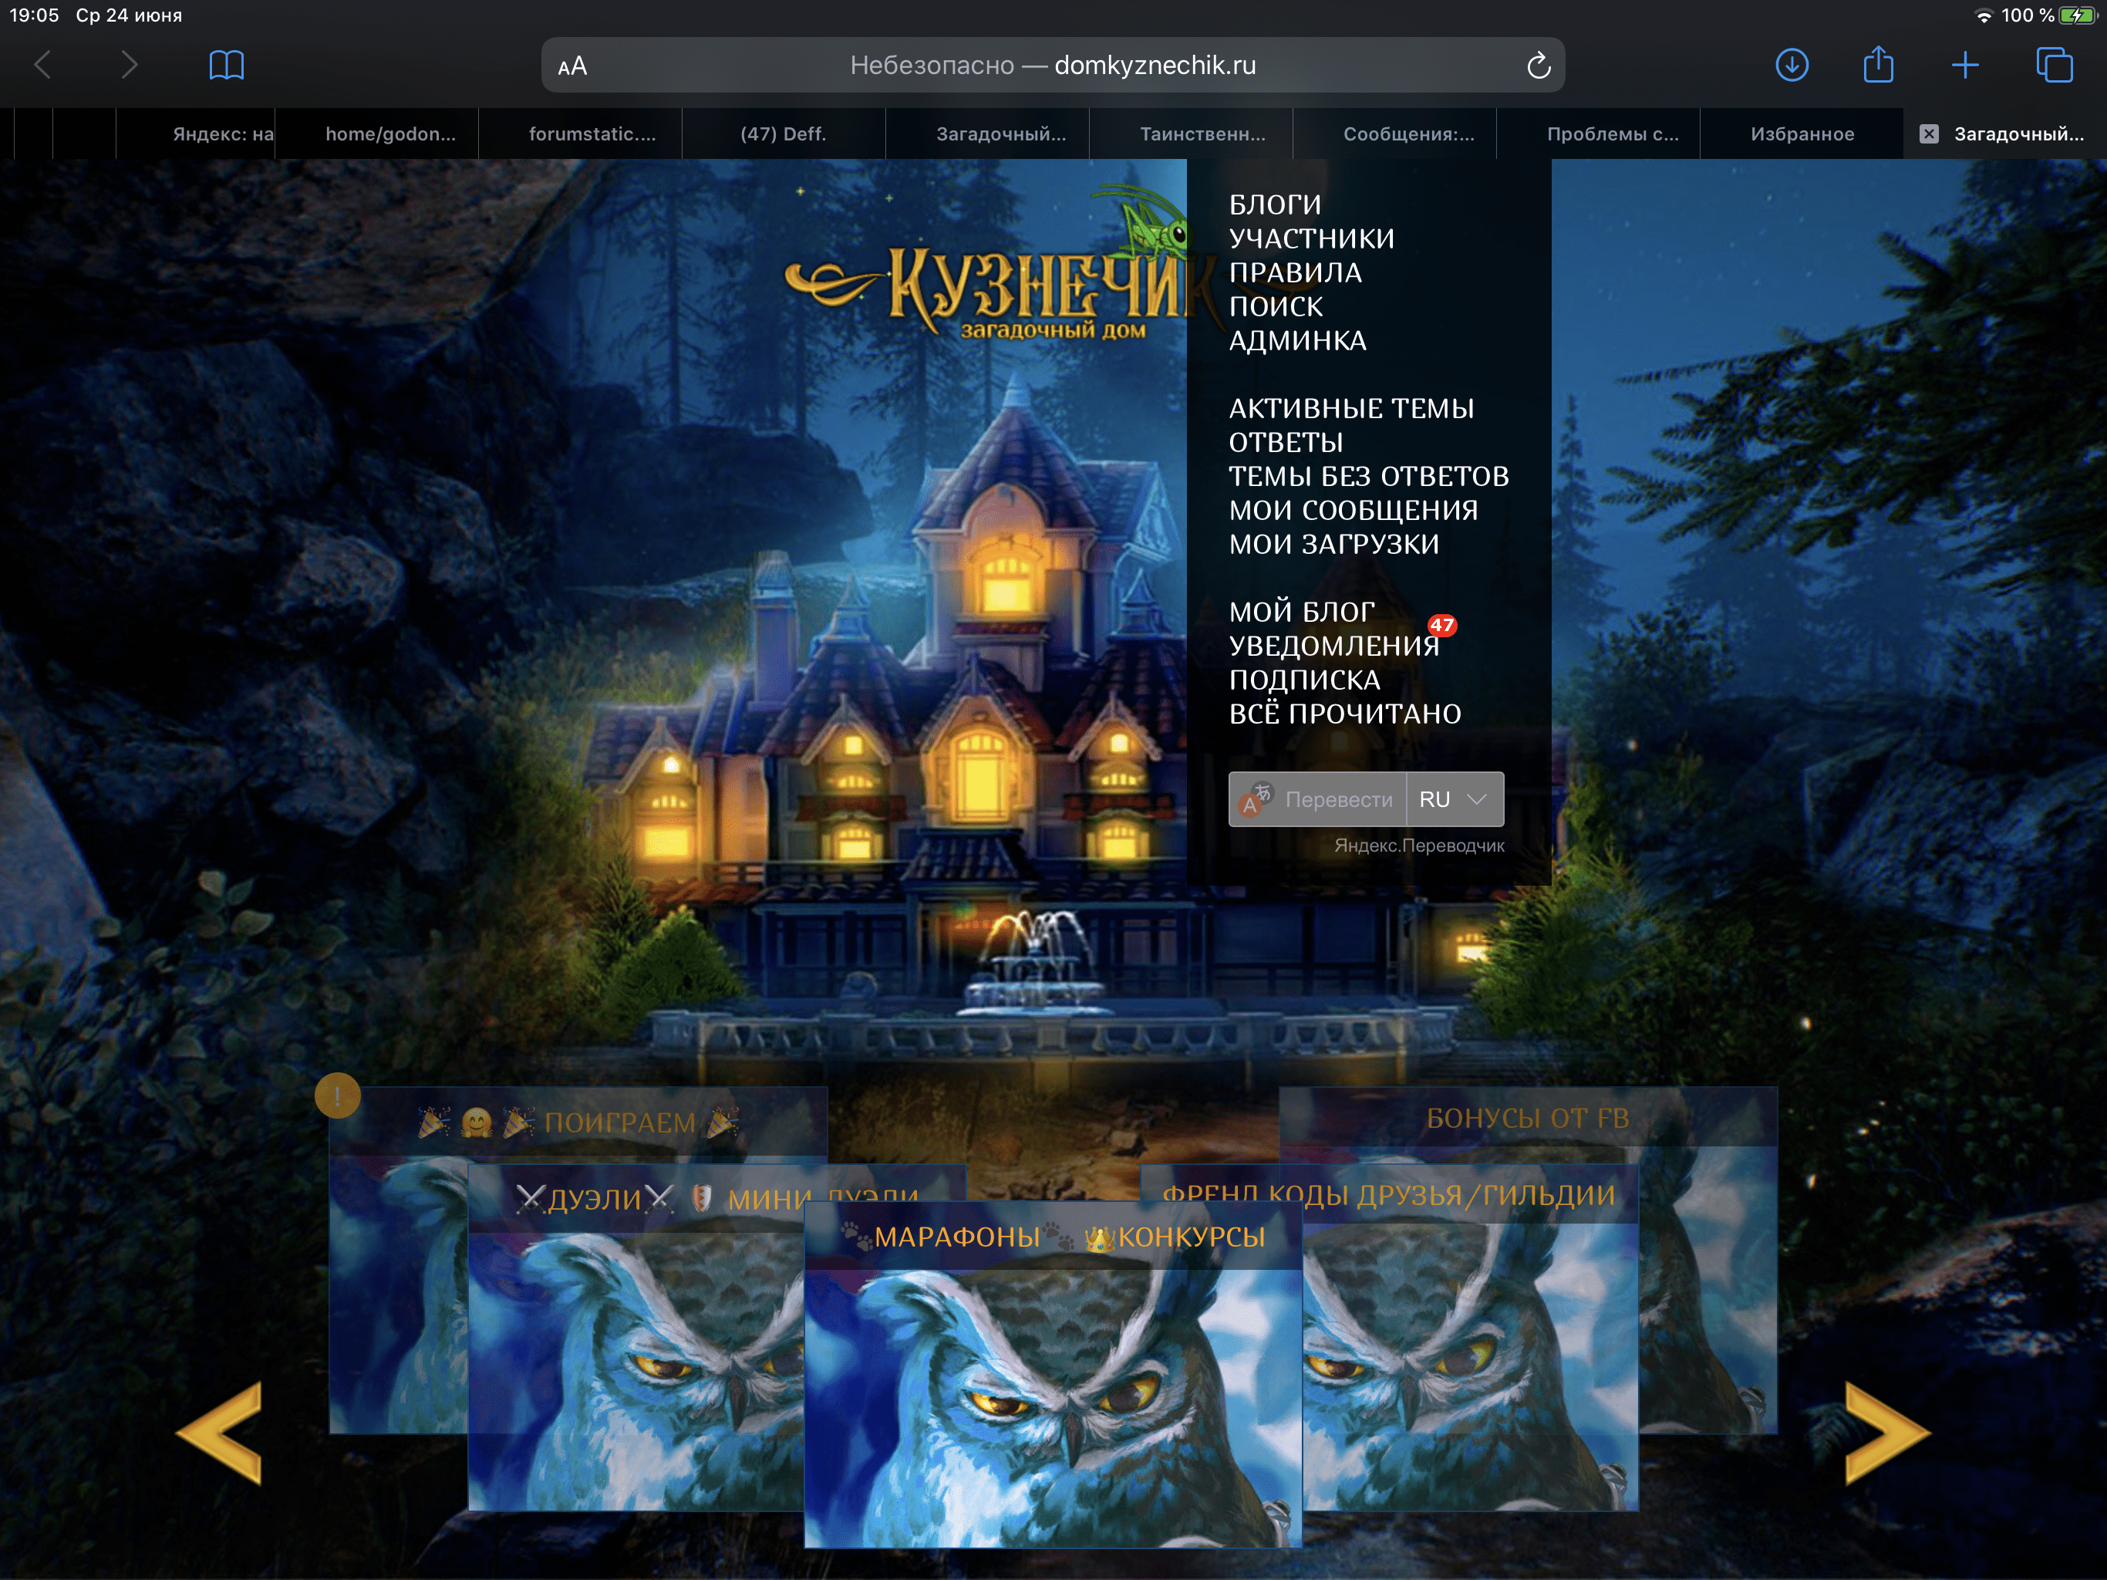The image size is (2107, 1580).
Task: Add a new tab with plus icon
Action: tap(1965, 65)
